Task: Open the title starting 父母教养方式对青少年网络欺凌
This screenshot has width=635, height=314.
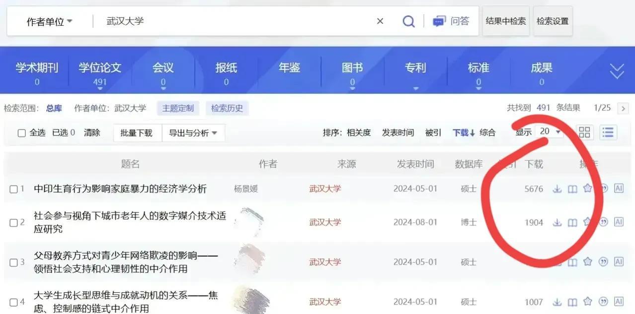Action: pyautogui.click(x=126, y=262)
